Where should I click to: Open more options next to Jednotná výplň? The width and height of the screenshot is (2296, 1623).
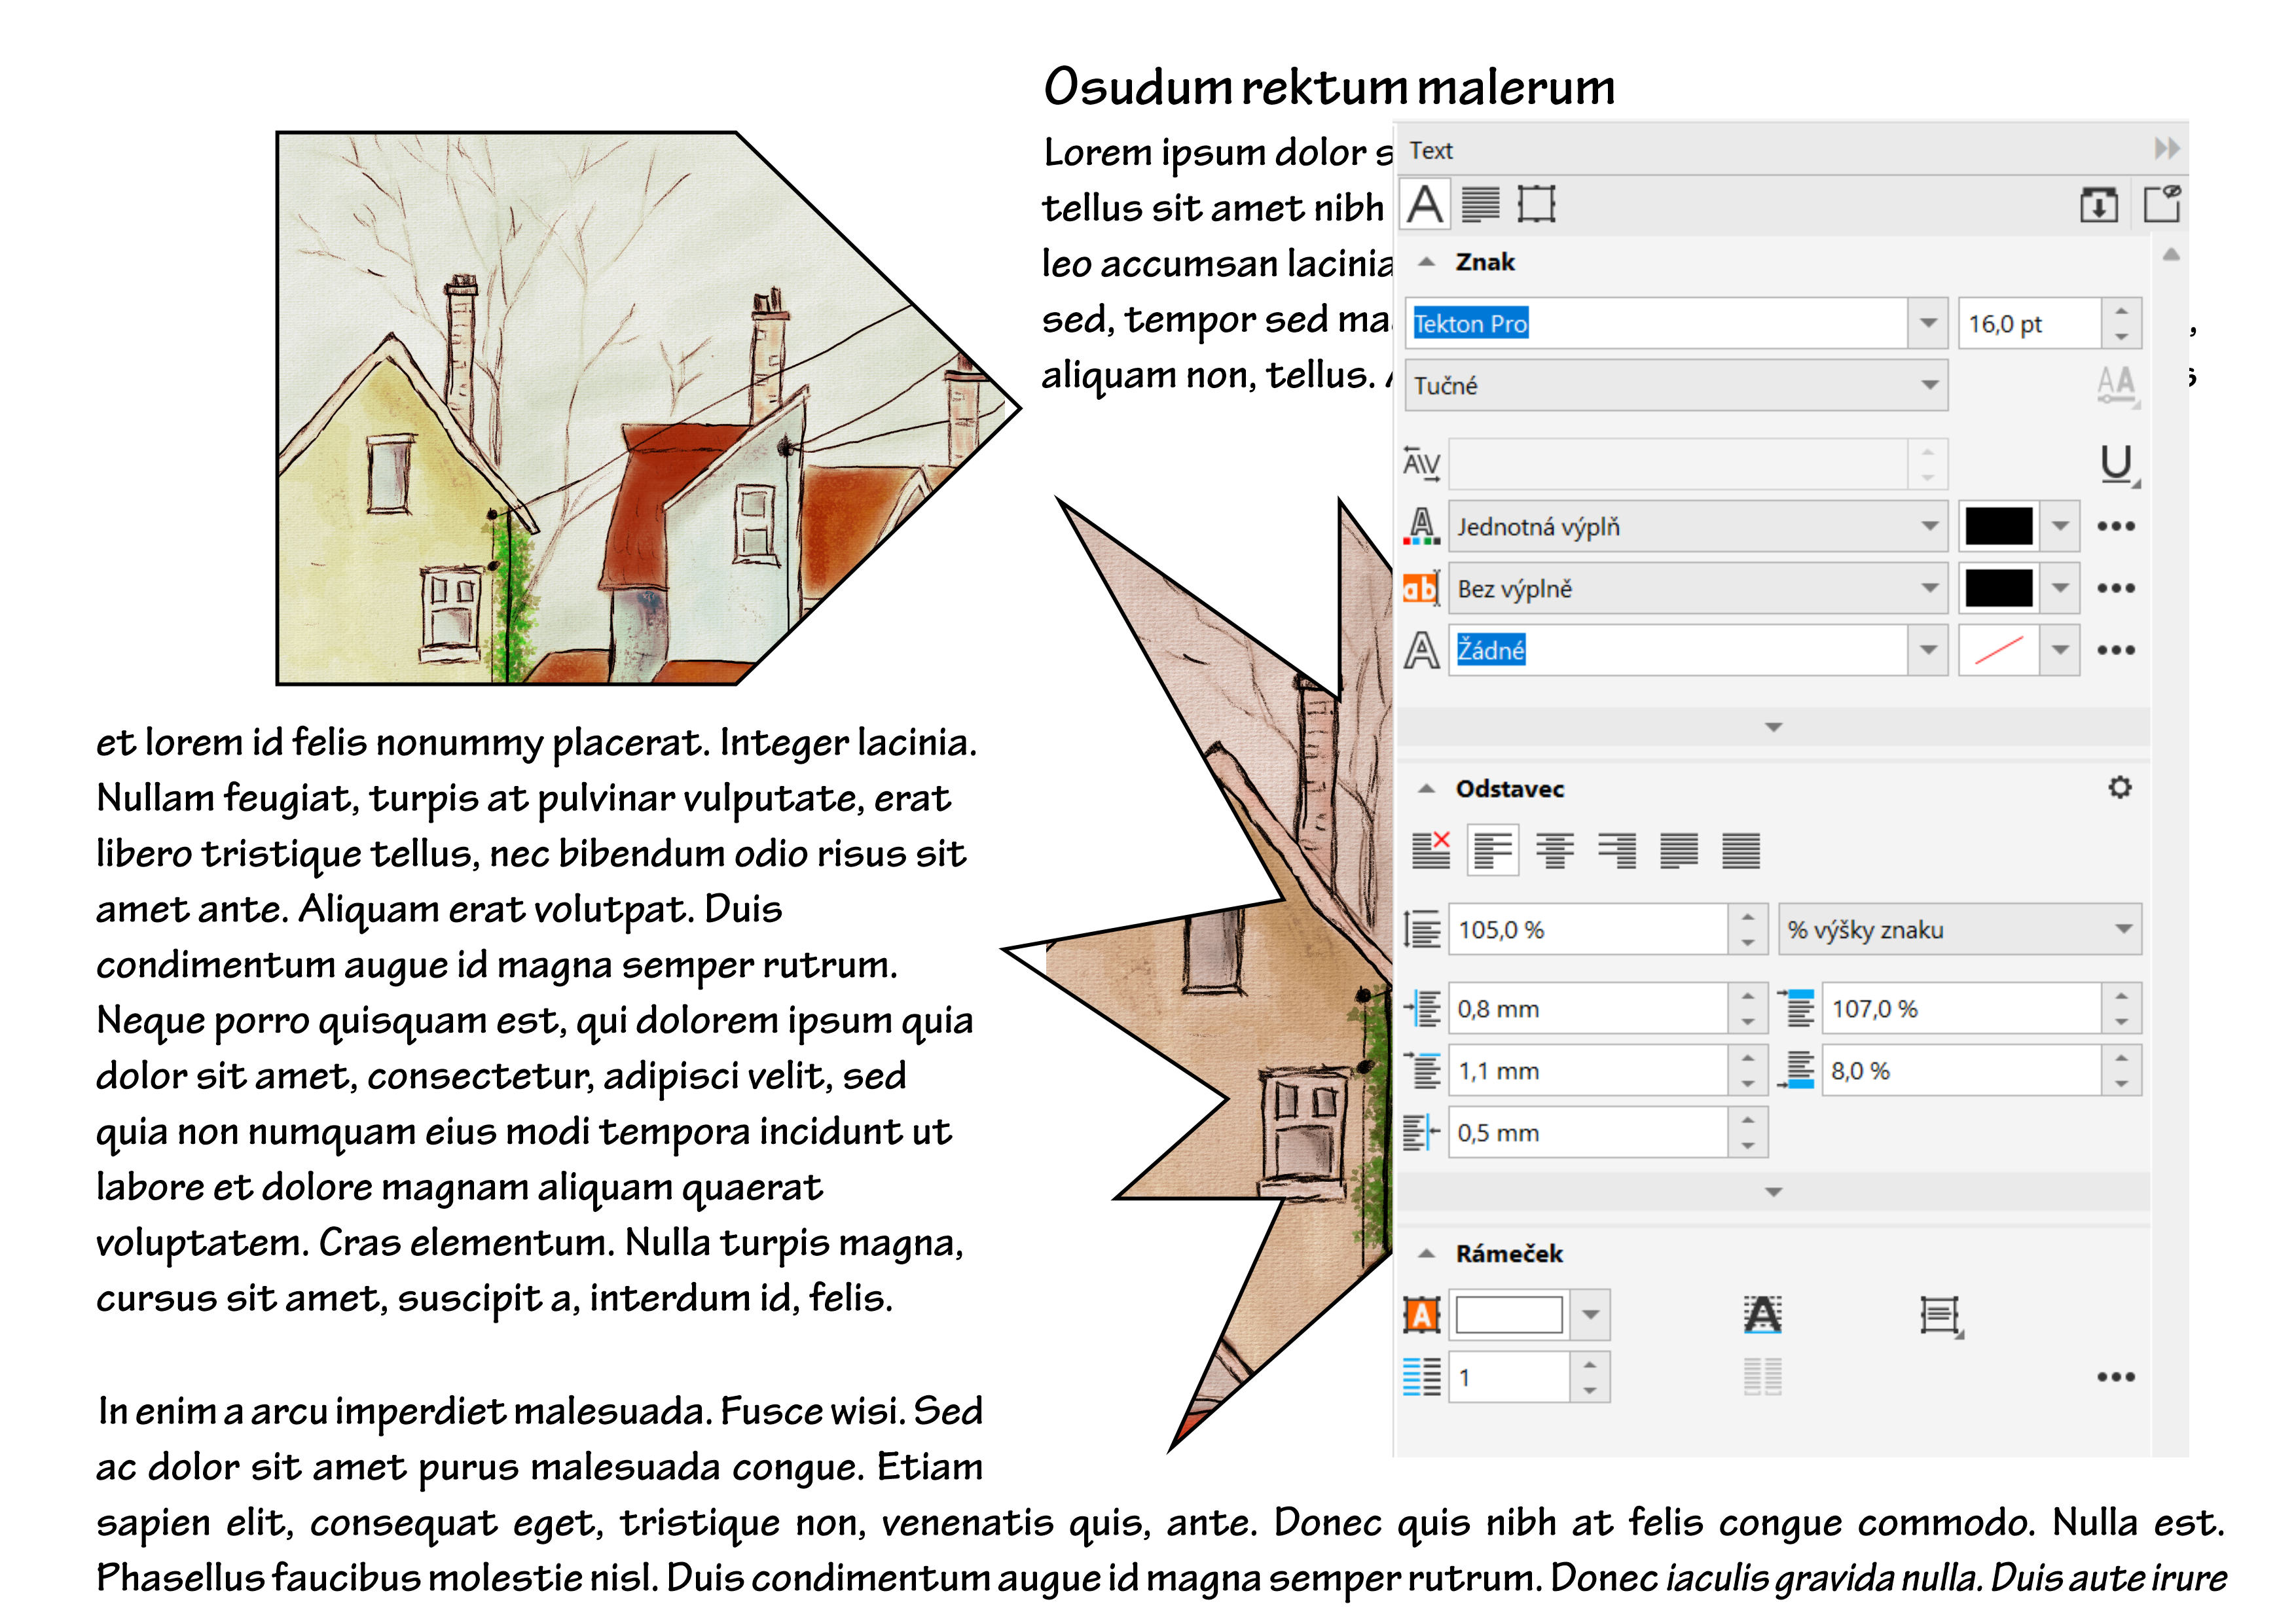coord(2115,527)
